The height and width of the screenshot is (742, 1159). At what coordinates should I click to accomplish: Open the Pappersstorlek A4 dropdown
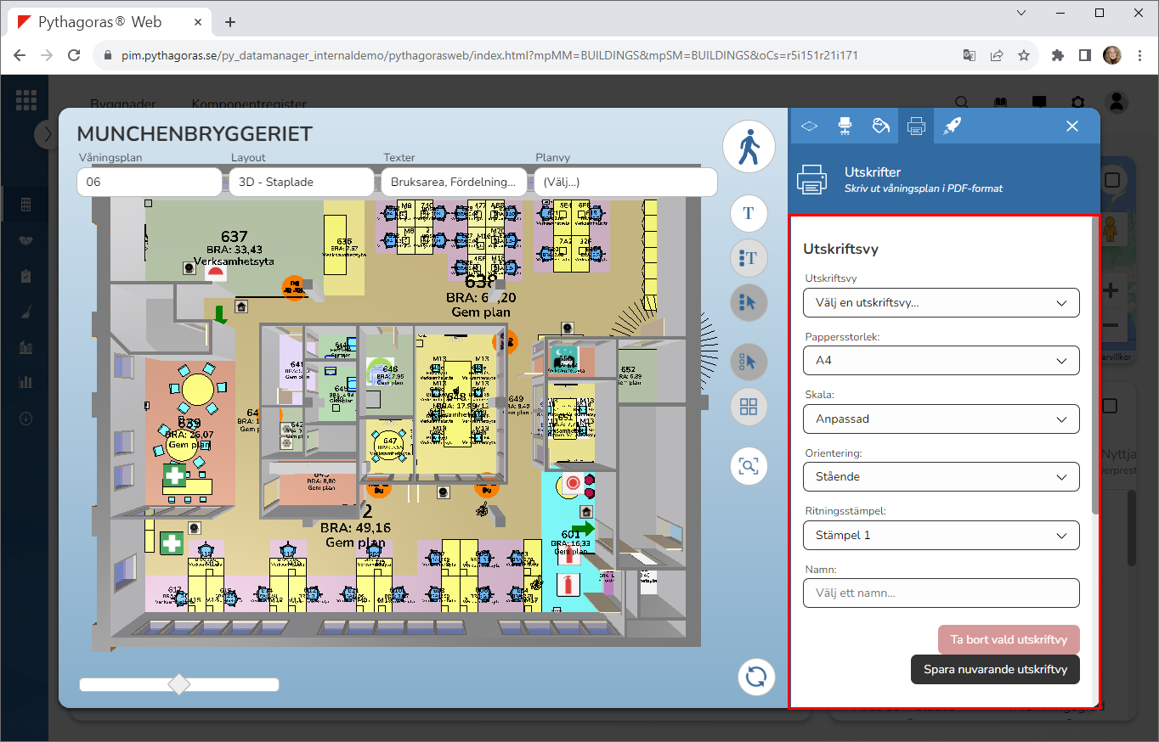click(x=941, y=361)
